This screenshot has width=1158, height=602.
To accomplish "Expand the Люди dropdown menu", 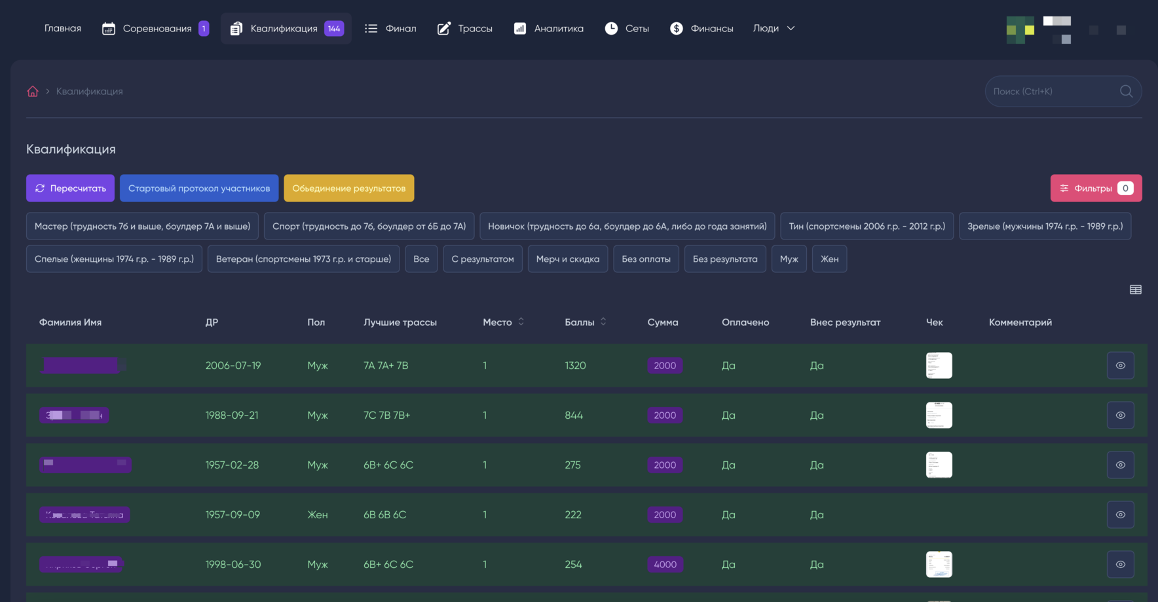I will click(x=774, y=29).
